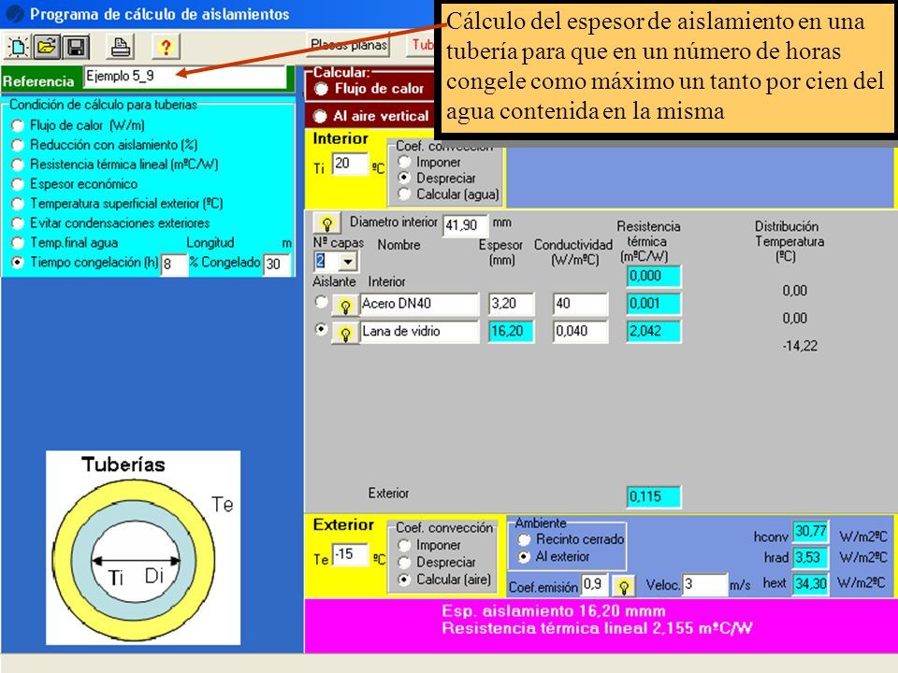Click the Tiempo congelación hours field

pos(174,264)
